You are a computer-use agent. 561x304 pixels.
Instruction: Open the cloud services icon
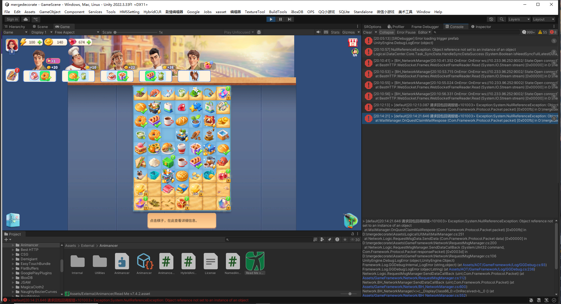coord(26,19)
